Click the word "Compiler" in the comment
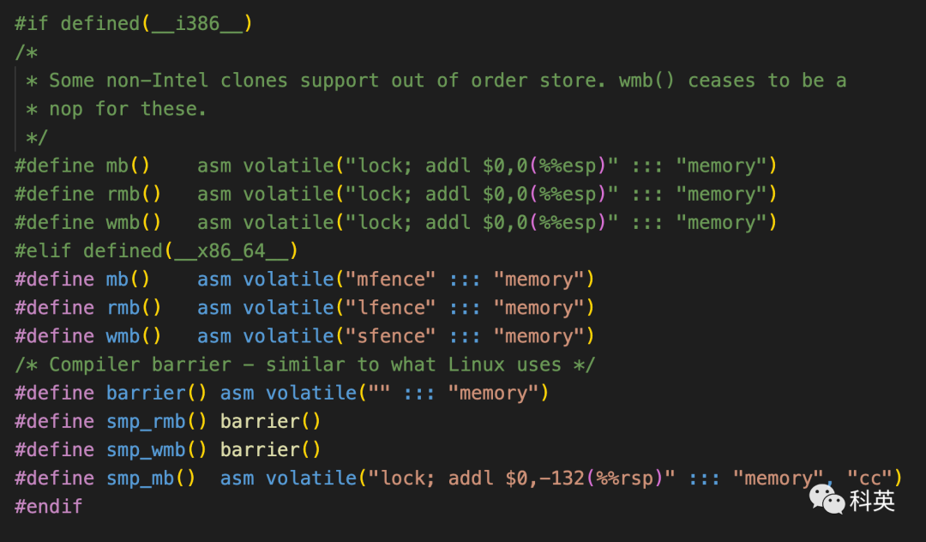Image resolution: width=926 pixels, height=542 pixels. [x=94, y=364]
